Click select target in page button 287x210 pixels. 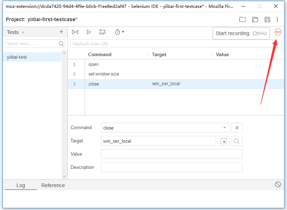tap(224, 141)
